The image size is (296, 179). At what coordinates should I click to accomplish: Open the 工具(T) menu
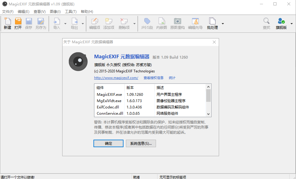71,11
